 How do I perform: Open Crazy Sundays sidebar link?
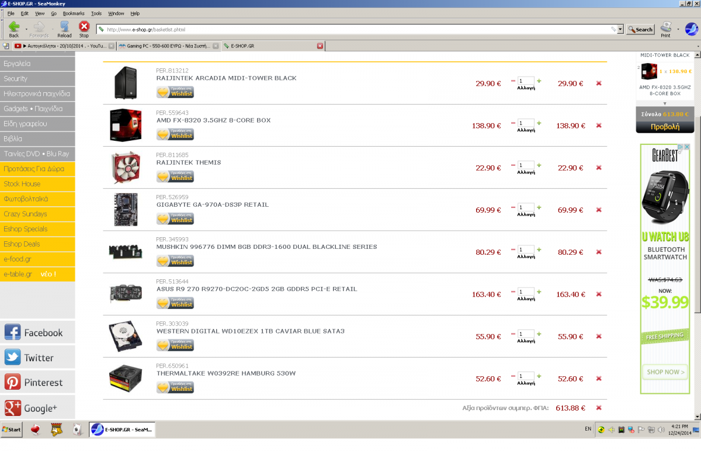pos(37,214)
